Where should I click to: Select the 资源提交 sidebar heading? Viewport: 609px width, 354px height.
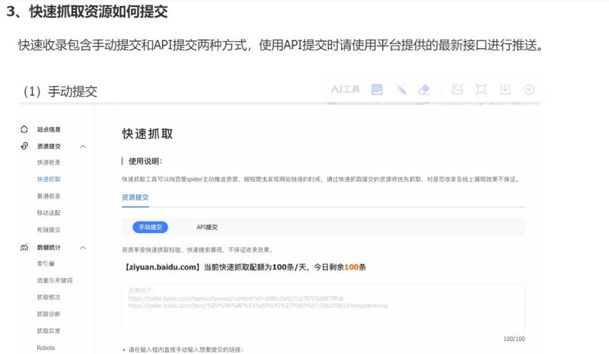tap(49, 146)
